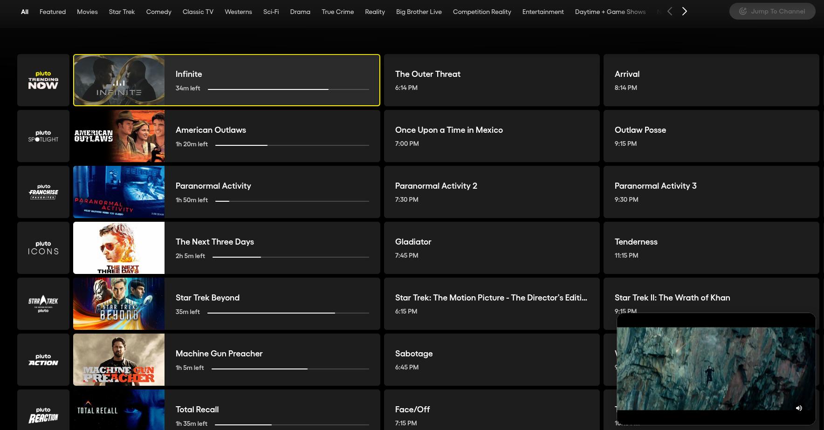824x430 pixels.
Task: Select the Drama category tab
Action: coord(300,12)
